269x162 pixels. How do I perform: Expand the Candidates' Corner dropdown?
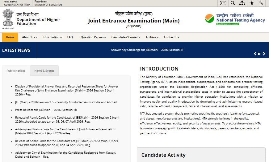pyautogui.click(x=126, y=37)
